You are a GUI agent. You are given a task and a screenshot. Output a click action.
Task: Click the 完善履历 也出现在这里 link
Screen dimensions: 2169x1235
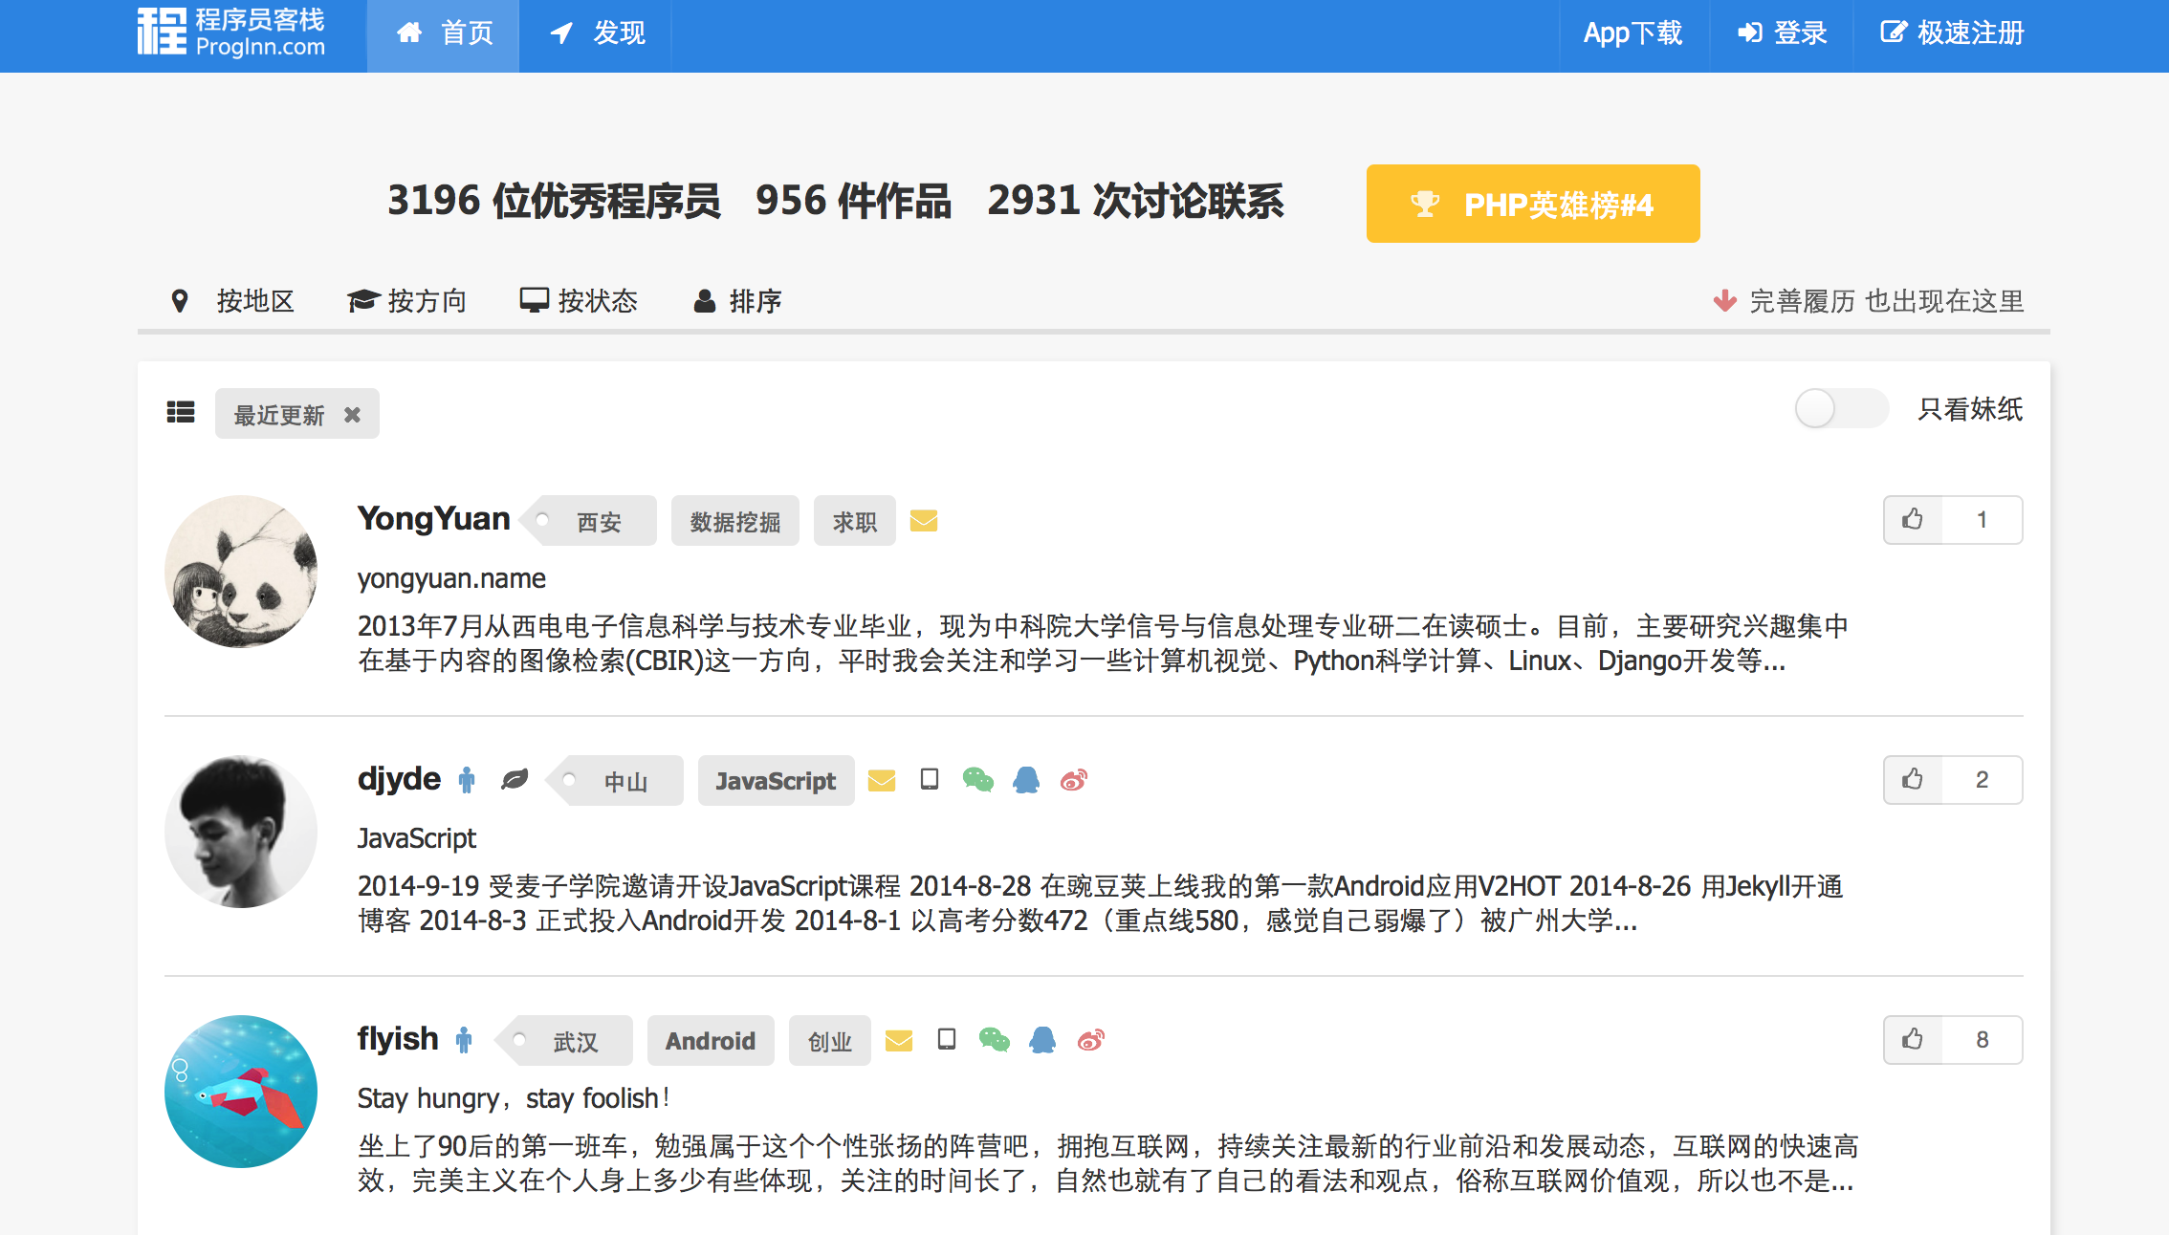pos(1868,301)
